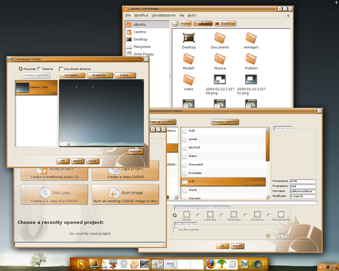Toggle Usa file originale checkbox
Viewport: 339px width, 271px height.
coord(175,229)
